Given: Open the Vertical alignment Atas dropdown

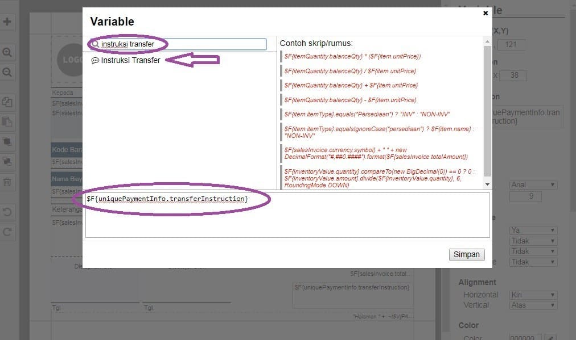Looking at the screenshot, I should coord(533,305).
